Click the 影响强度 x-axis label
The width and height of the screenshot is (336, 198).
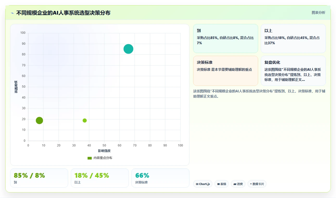(104, 151)
